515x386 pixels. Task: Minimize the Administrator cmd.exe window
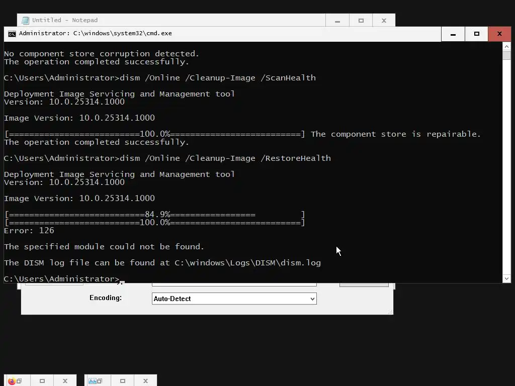(x=453, y=34)
